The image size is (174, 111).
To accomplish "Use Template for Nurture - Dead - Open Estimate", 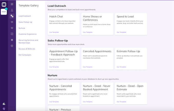I will click(x=121, y=102).
